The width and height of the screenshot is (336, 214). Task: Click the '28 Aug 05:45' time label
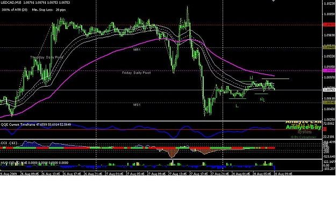point(262,174)
